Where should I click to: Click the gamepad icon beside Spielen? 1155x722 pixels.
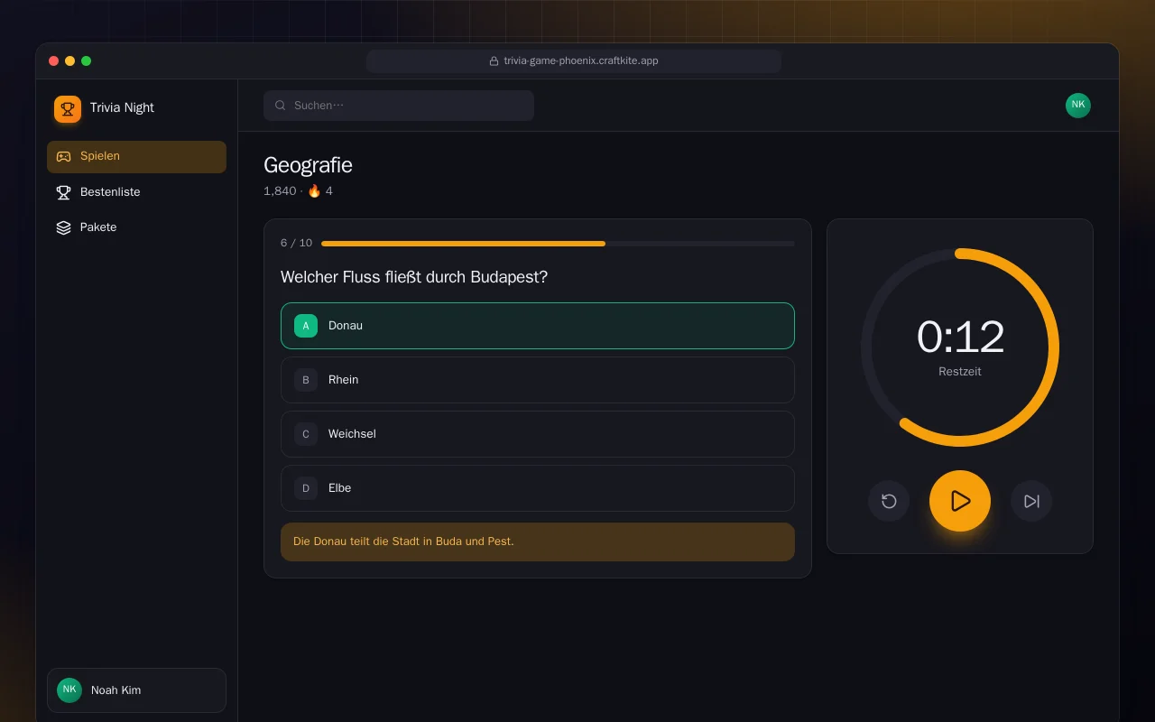coord(63,156)
